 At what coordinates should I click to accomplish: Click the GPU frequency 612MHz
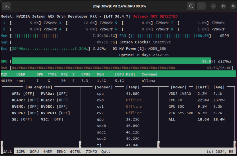(224, 61)
